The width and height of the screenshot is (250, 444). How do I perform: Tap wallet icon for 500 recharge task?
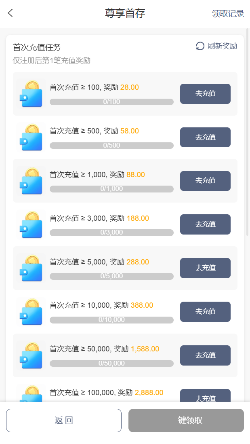[31, 137]
